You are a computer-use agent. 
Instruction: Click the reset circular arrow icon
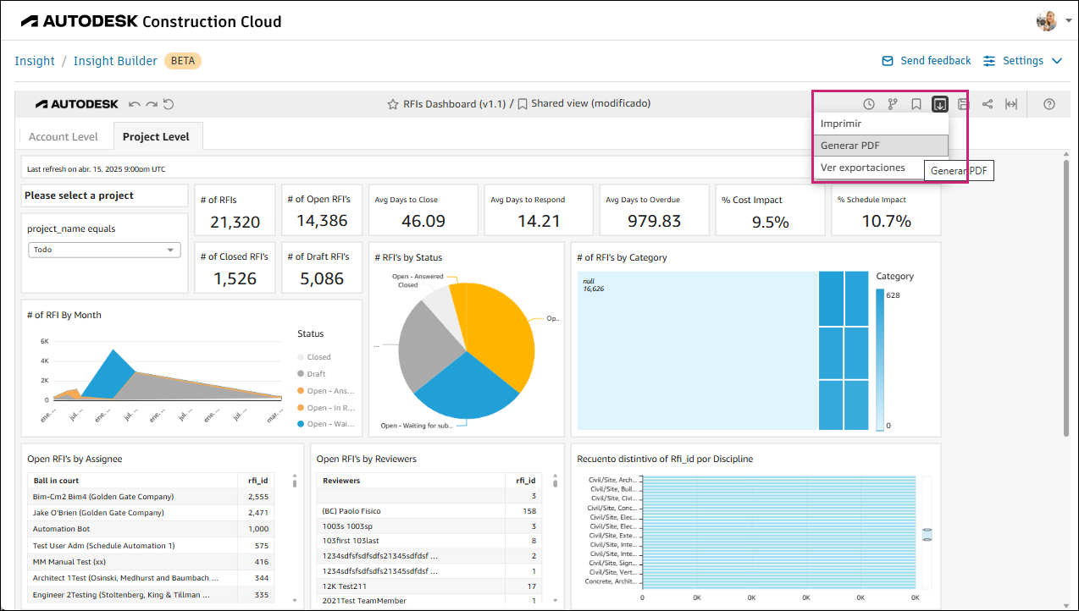[169, 104]
